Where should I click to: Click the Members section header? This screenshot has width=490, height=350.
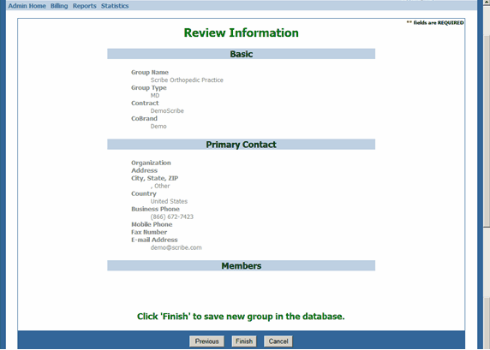click(x=242, y=265)
